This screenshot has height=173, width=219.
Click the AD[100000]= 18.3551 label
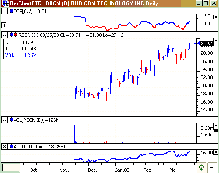click(40, 147)
